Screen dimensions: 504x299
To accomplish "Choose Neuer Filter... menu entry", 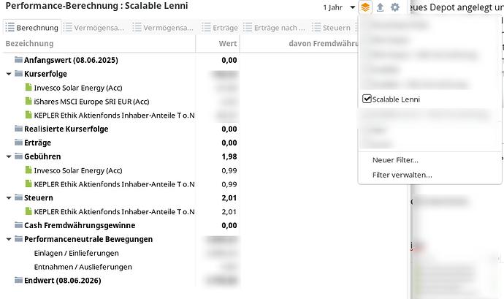I will (x=395, y=160).
